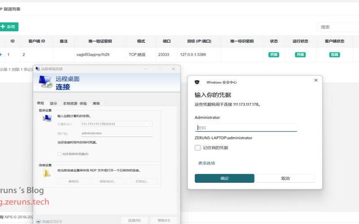Viewport: 359px width, 224px height.
Task: Click the 模式 column header
Action: (x=141, y=41)
